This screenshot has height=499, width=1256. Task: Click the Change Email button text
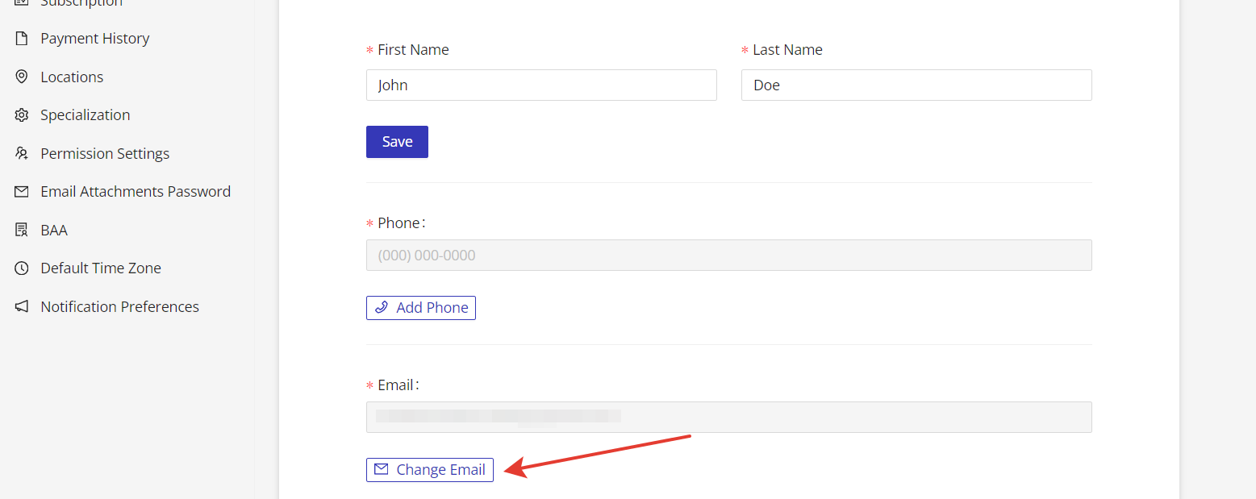coord(440,470)
